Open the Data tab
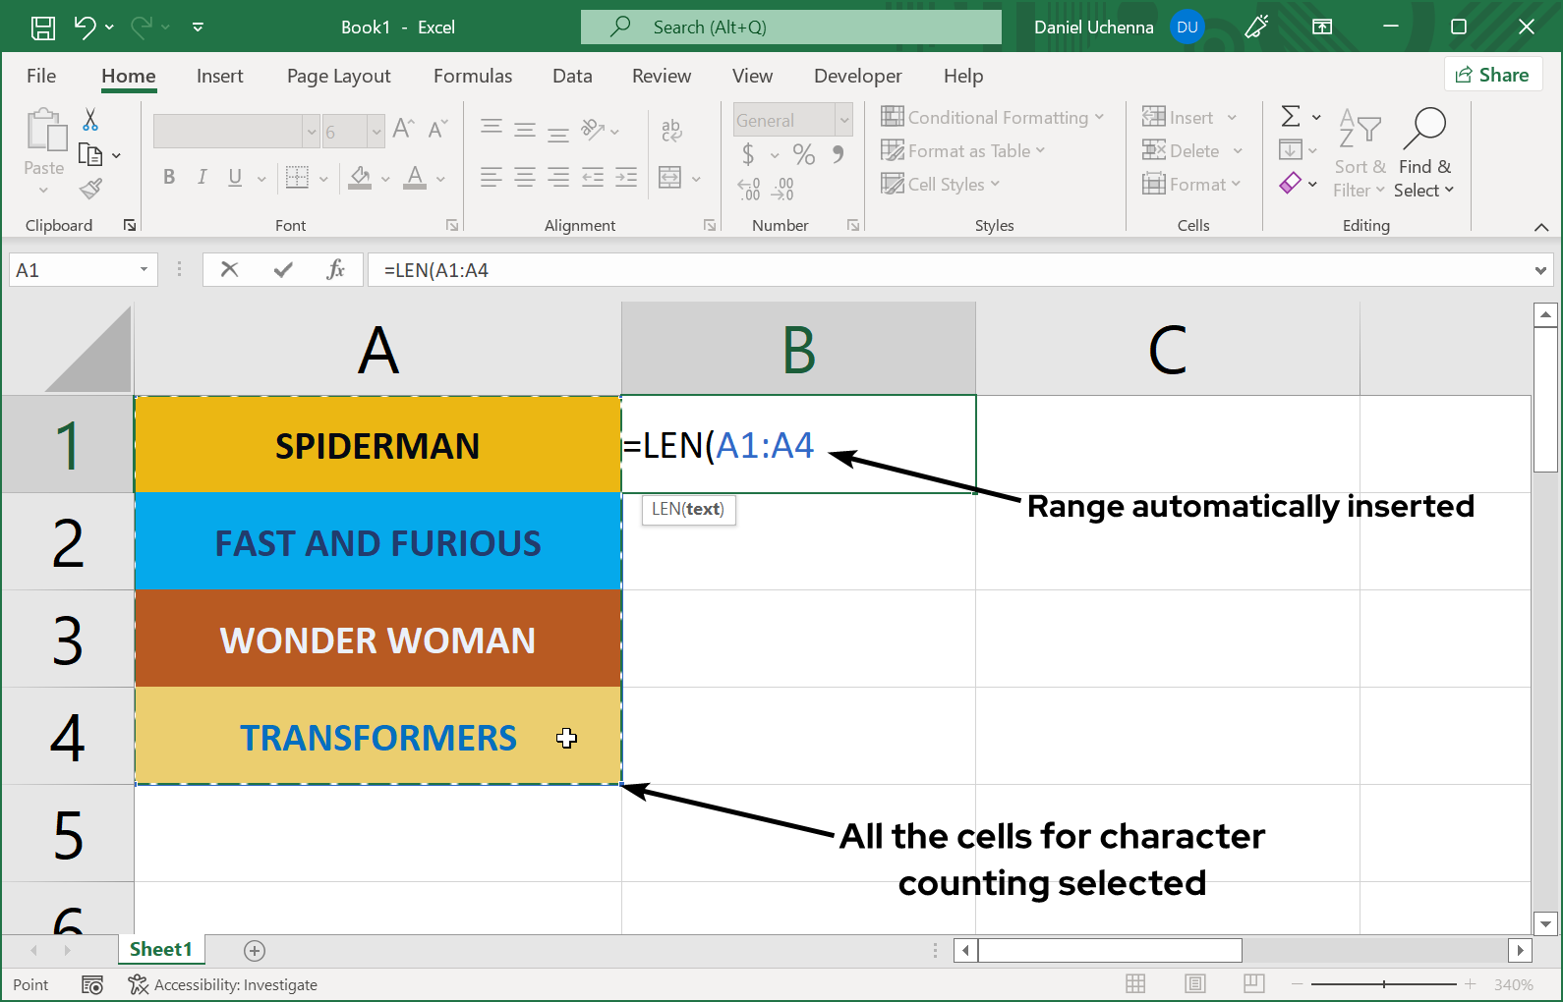The image size is (1563, 1002). (572, 76)
